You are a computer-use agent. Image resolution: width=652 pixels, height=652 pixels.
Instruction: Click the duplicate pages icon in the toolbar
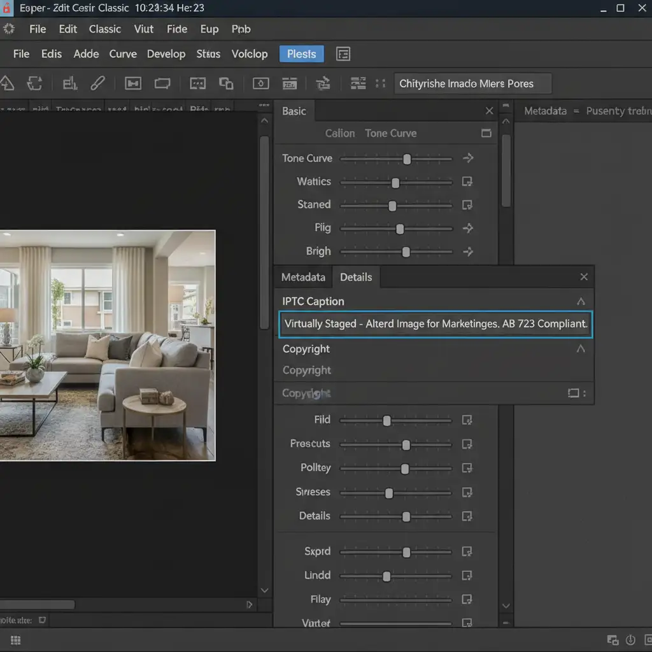[226, 83]
